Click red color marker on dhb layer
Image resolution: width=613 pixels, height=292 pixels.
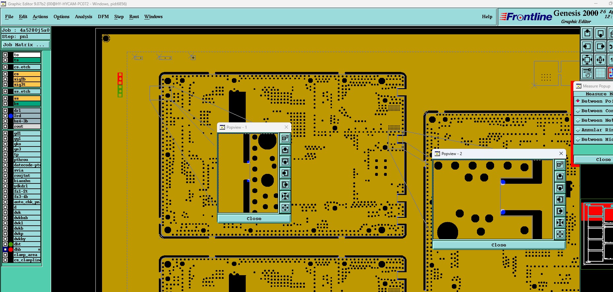[x=11, y=249]
